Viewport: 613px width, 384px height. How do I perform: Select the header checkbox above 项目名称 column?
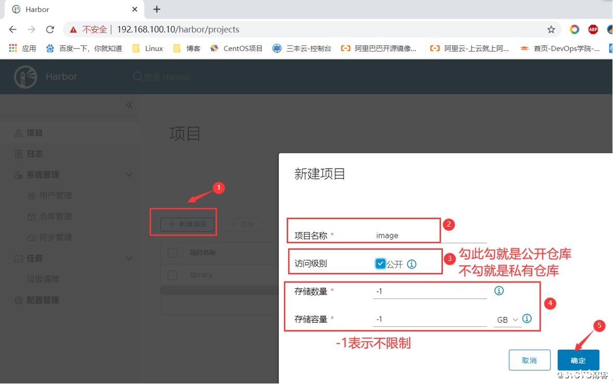(x=171, y=252)
